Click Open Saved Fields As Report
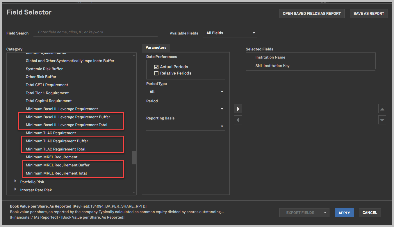 (x=311, y=14)
